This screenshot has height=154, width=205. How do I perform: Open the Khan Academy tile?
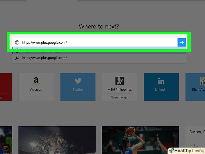click(195, 87)
